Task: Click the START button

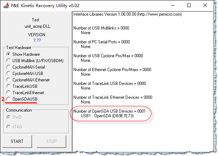Action: coord(17,141)
